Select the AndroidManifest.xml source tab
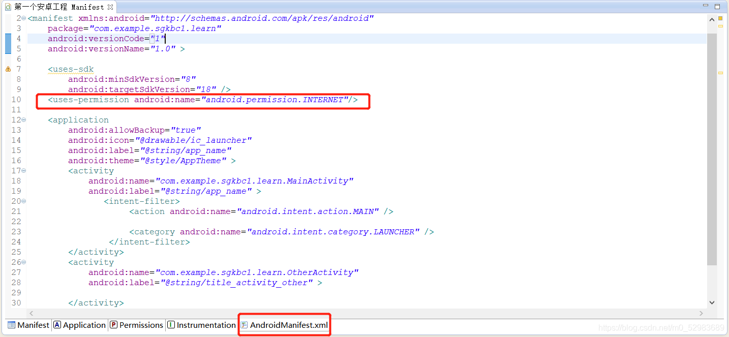729x337 pixels. [x=285, y=325]
